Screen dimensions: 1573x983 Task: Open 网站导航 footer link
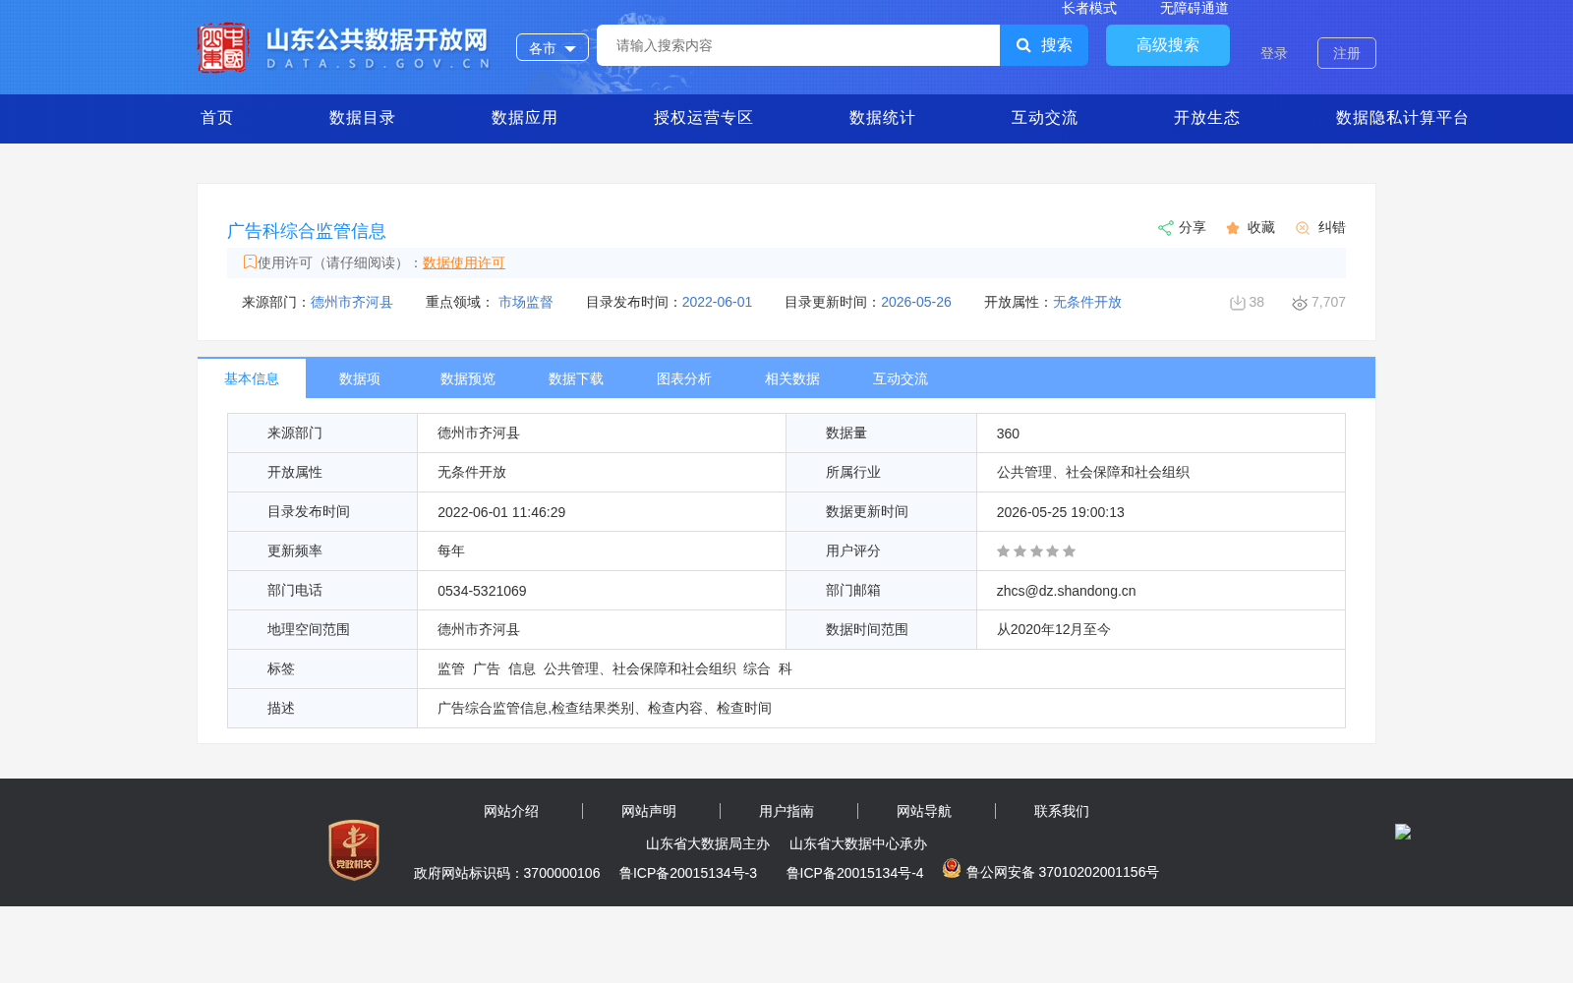point(924,811)
